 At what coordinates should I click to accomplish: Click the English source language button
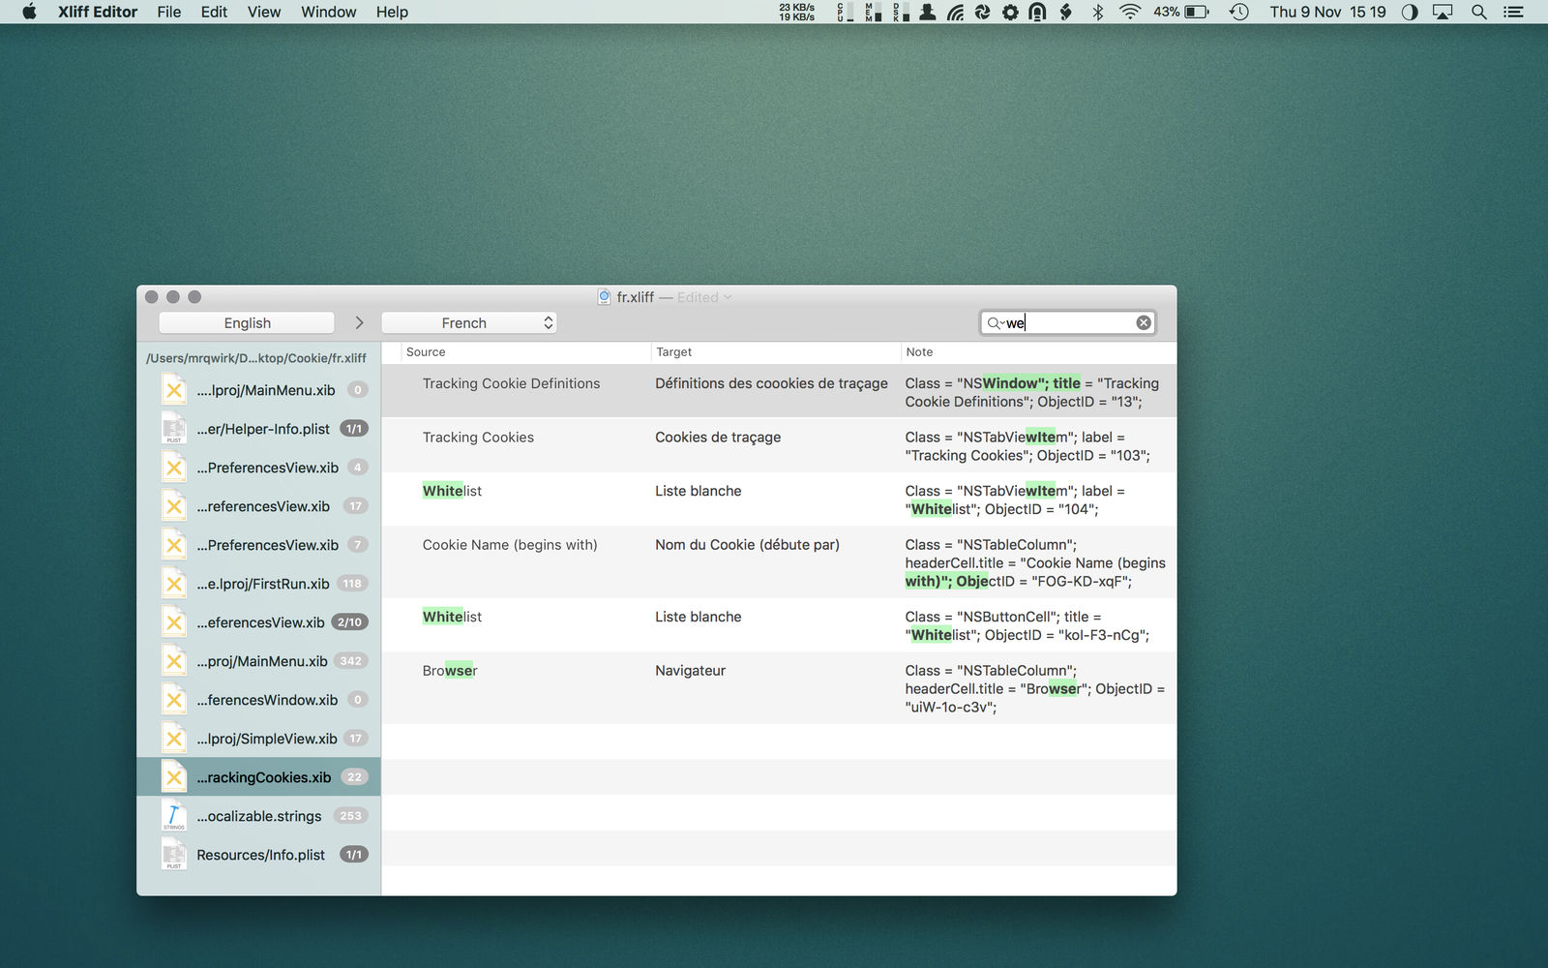pos(247,323)
